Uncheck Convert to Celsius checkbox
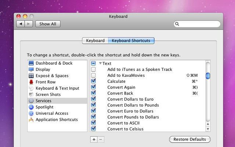The image size is (235, 147). click(x=93, y=129)
